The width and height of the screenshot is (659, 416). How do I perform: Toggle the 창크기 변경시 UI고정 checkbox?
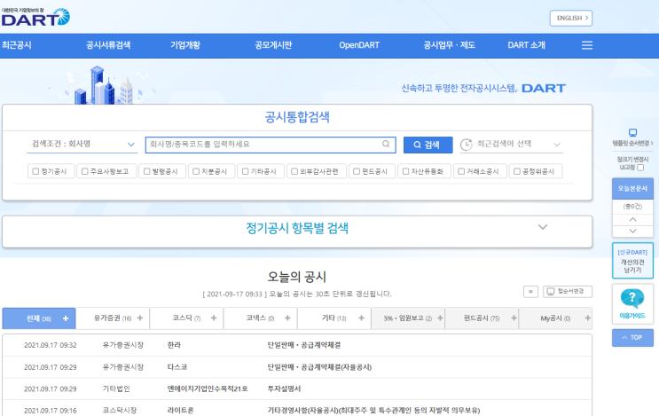pos(640,168)
